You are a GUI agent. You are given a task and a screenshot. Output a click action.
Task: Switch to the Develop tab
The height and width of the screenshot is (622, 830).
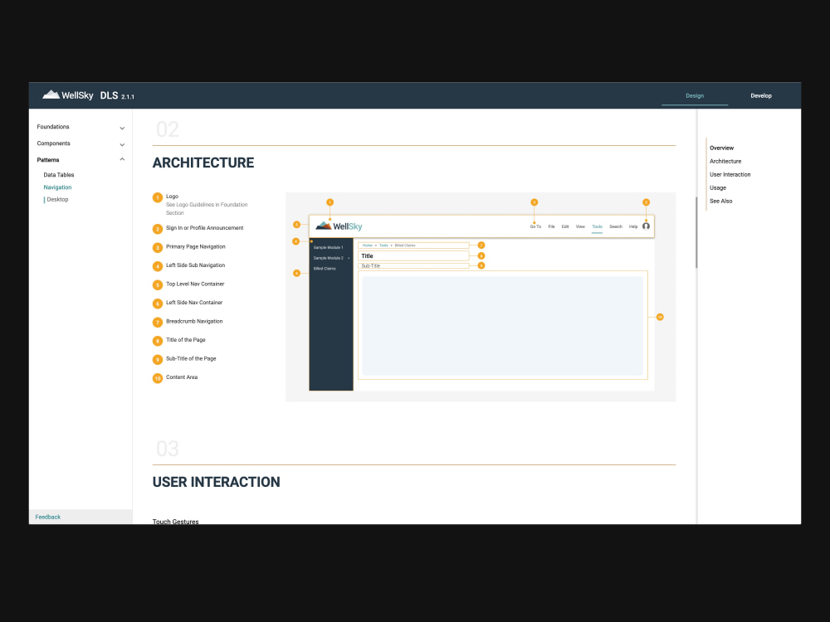coord(760,95)
